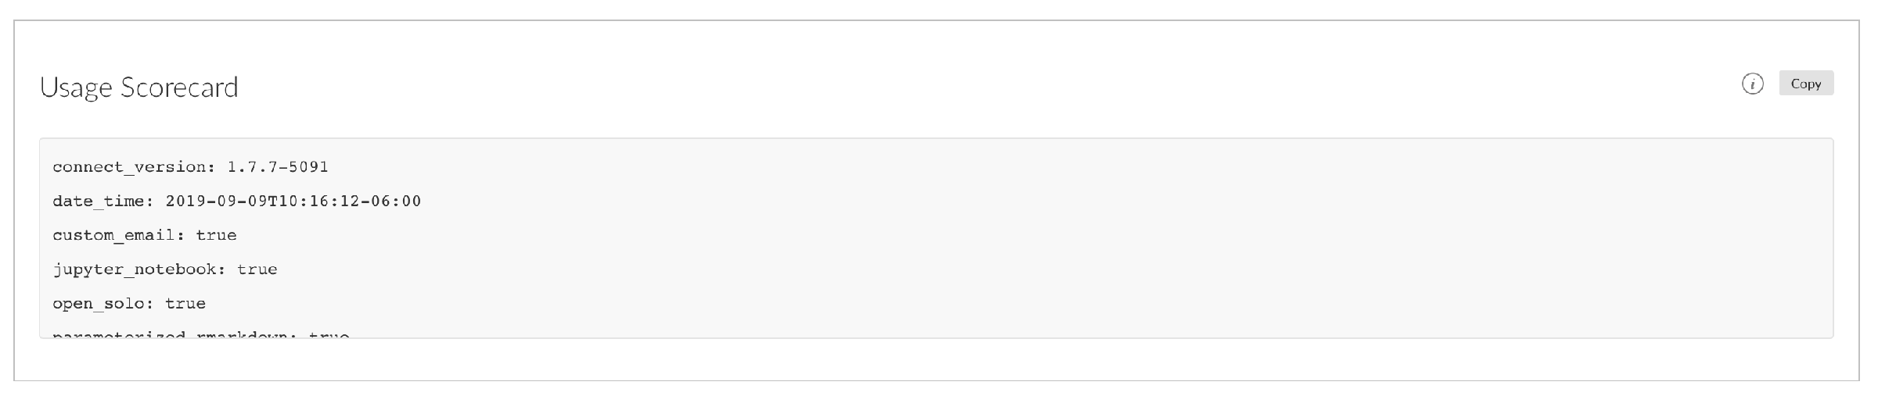Click the true value for open_solo
This screenshot has width=1878, height=396.
[185, 304]
